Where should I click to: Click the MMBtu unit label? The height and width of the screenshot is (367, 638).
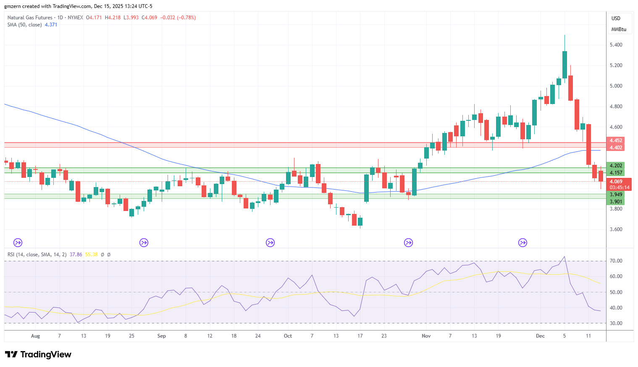(x=619, y=29)
